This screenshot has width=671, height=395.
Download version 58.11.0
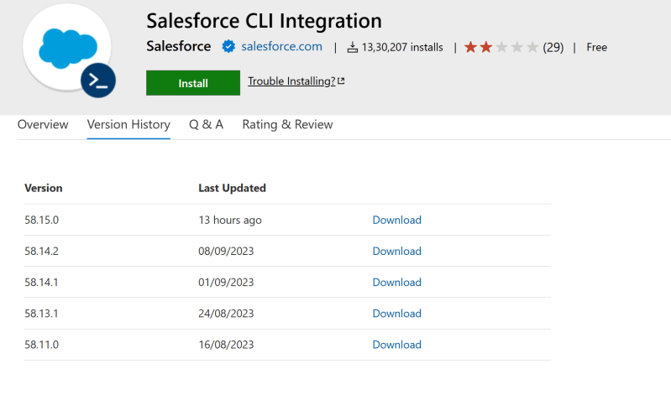[396, 345]
